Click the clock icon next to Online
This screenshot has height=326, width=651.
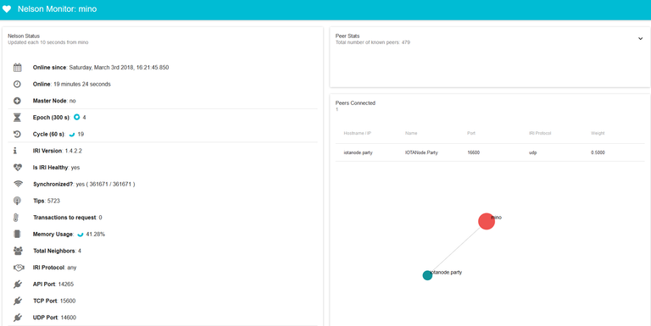point(17,84)
